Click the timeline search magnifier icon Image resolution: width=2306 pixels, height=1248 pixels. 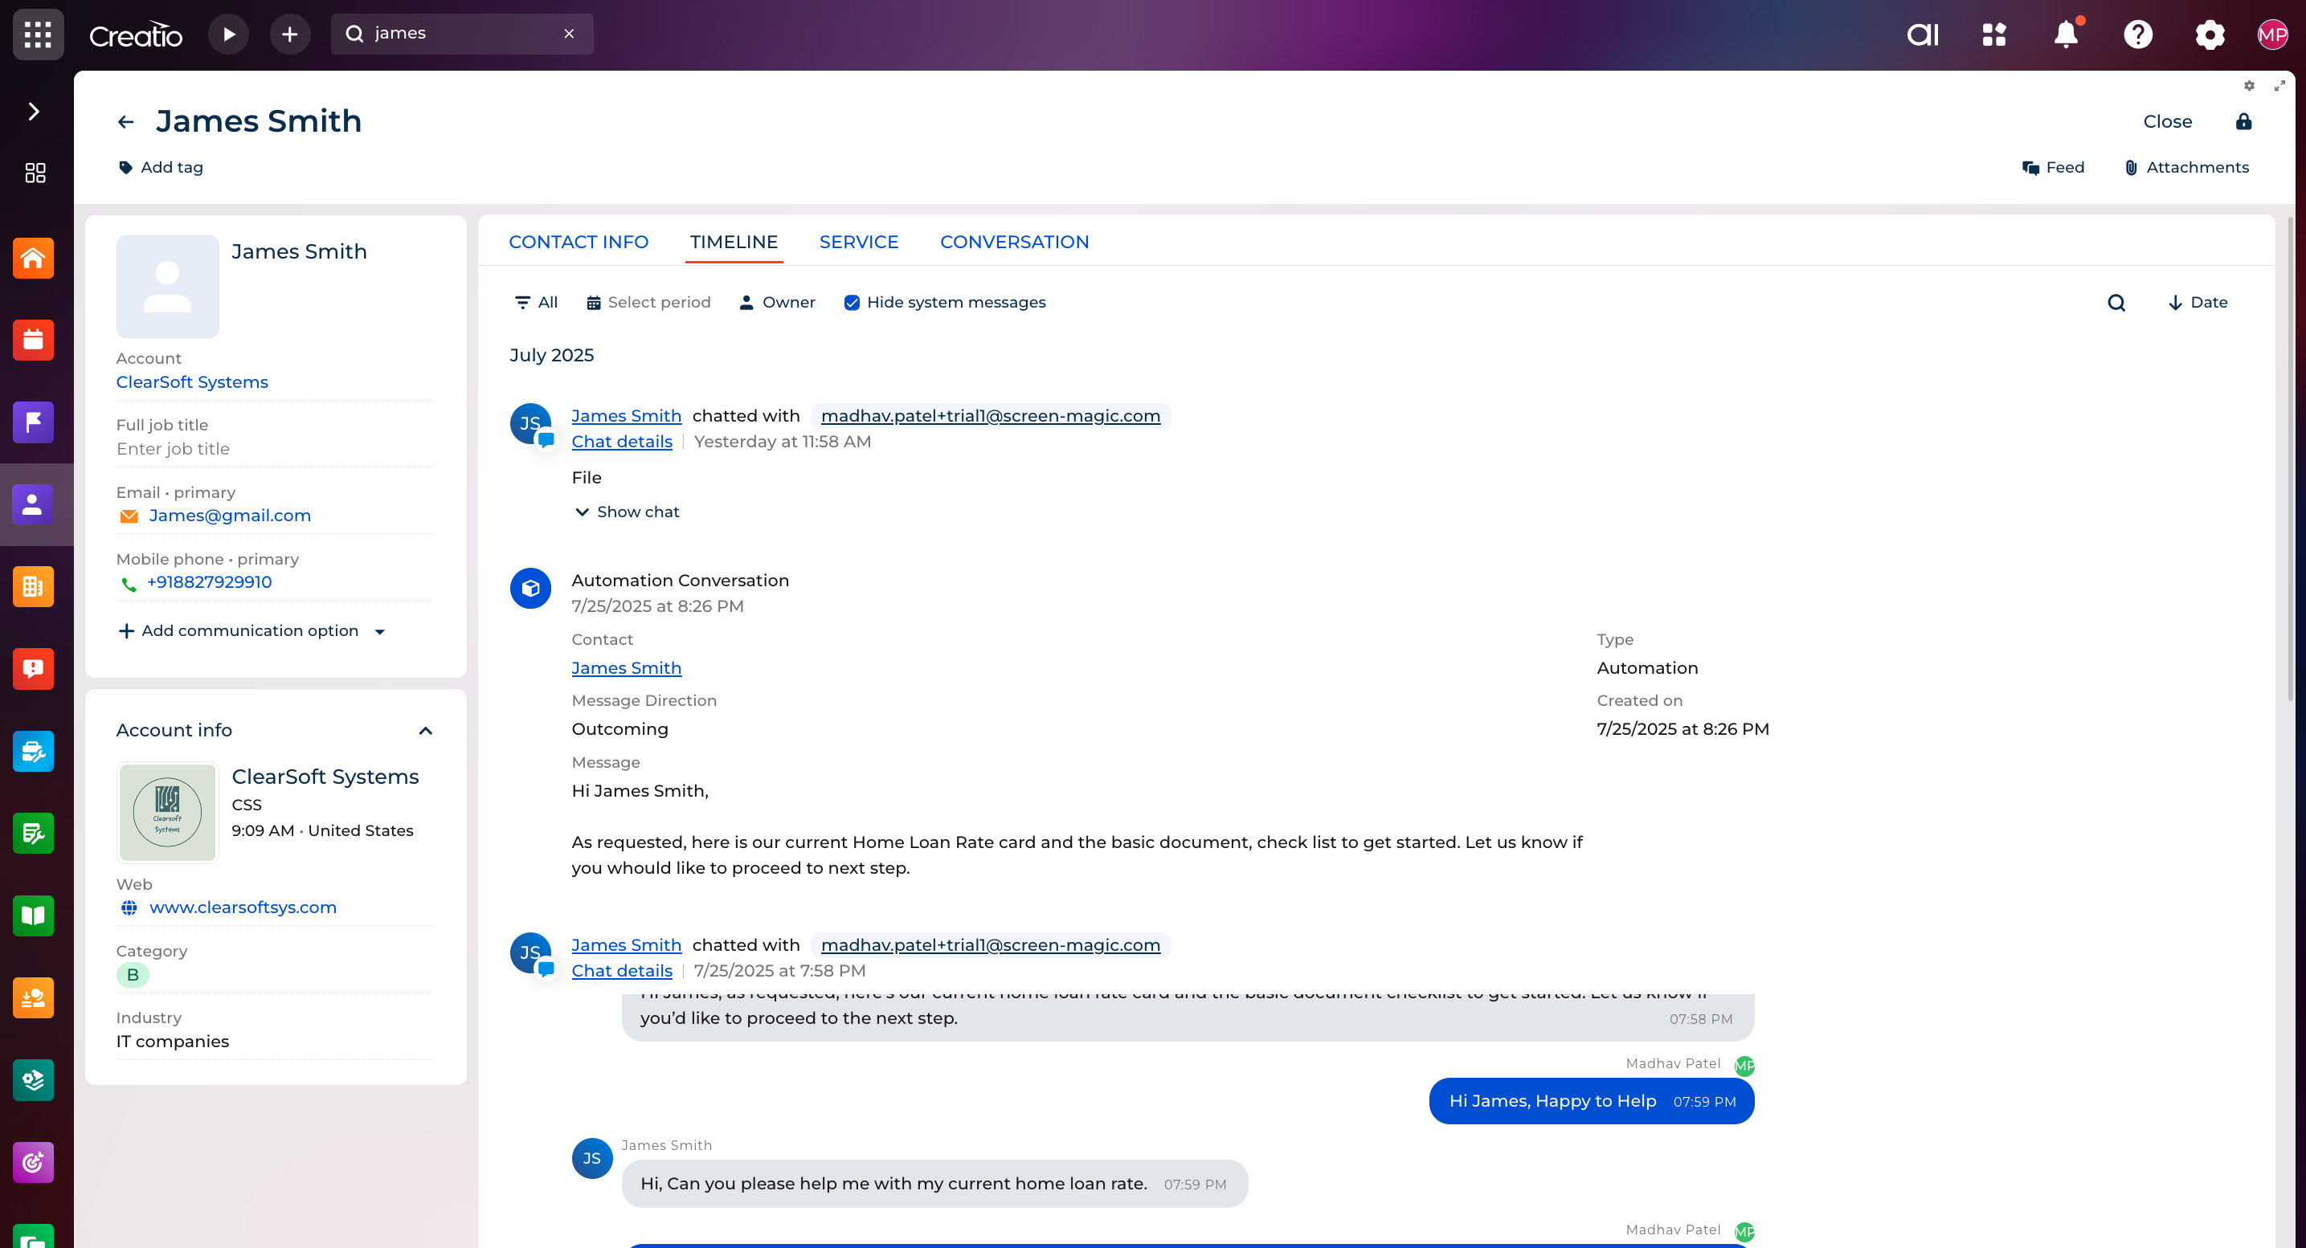point(2116,303)
